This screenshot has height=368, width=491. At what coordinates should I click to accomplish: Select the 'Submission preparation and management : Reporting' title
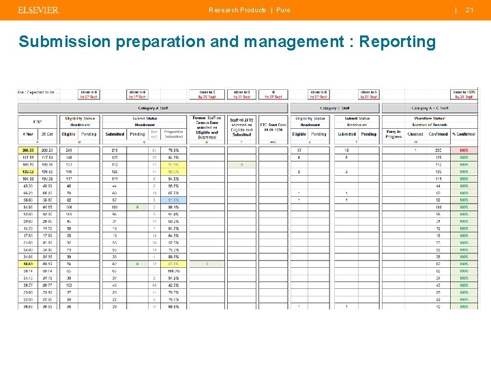(227, 42)
